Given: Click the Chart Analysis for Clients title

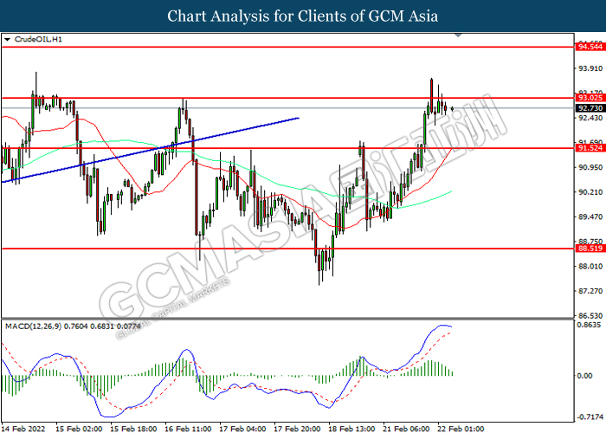Looking at the screenshot, I should (x=303, y=16).
